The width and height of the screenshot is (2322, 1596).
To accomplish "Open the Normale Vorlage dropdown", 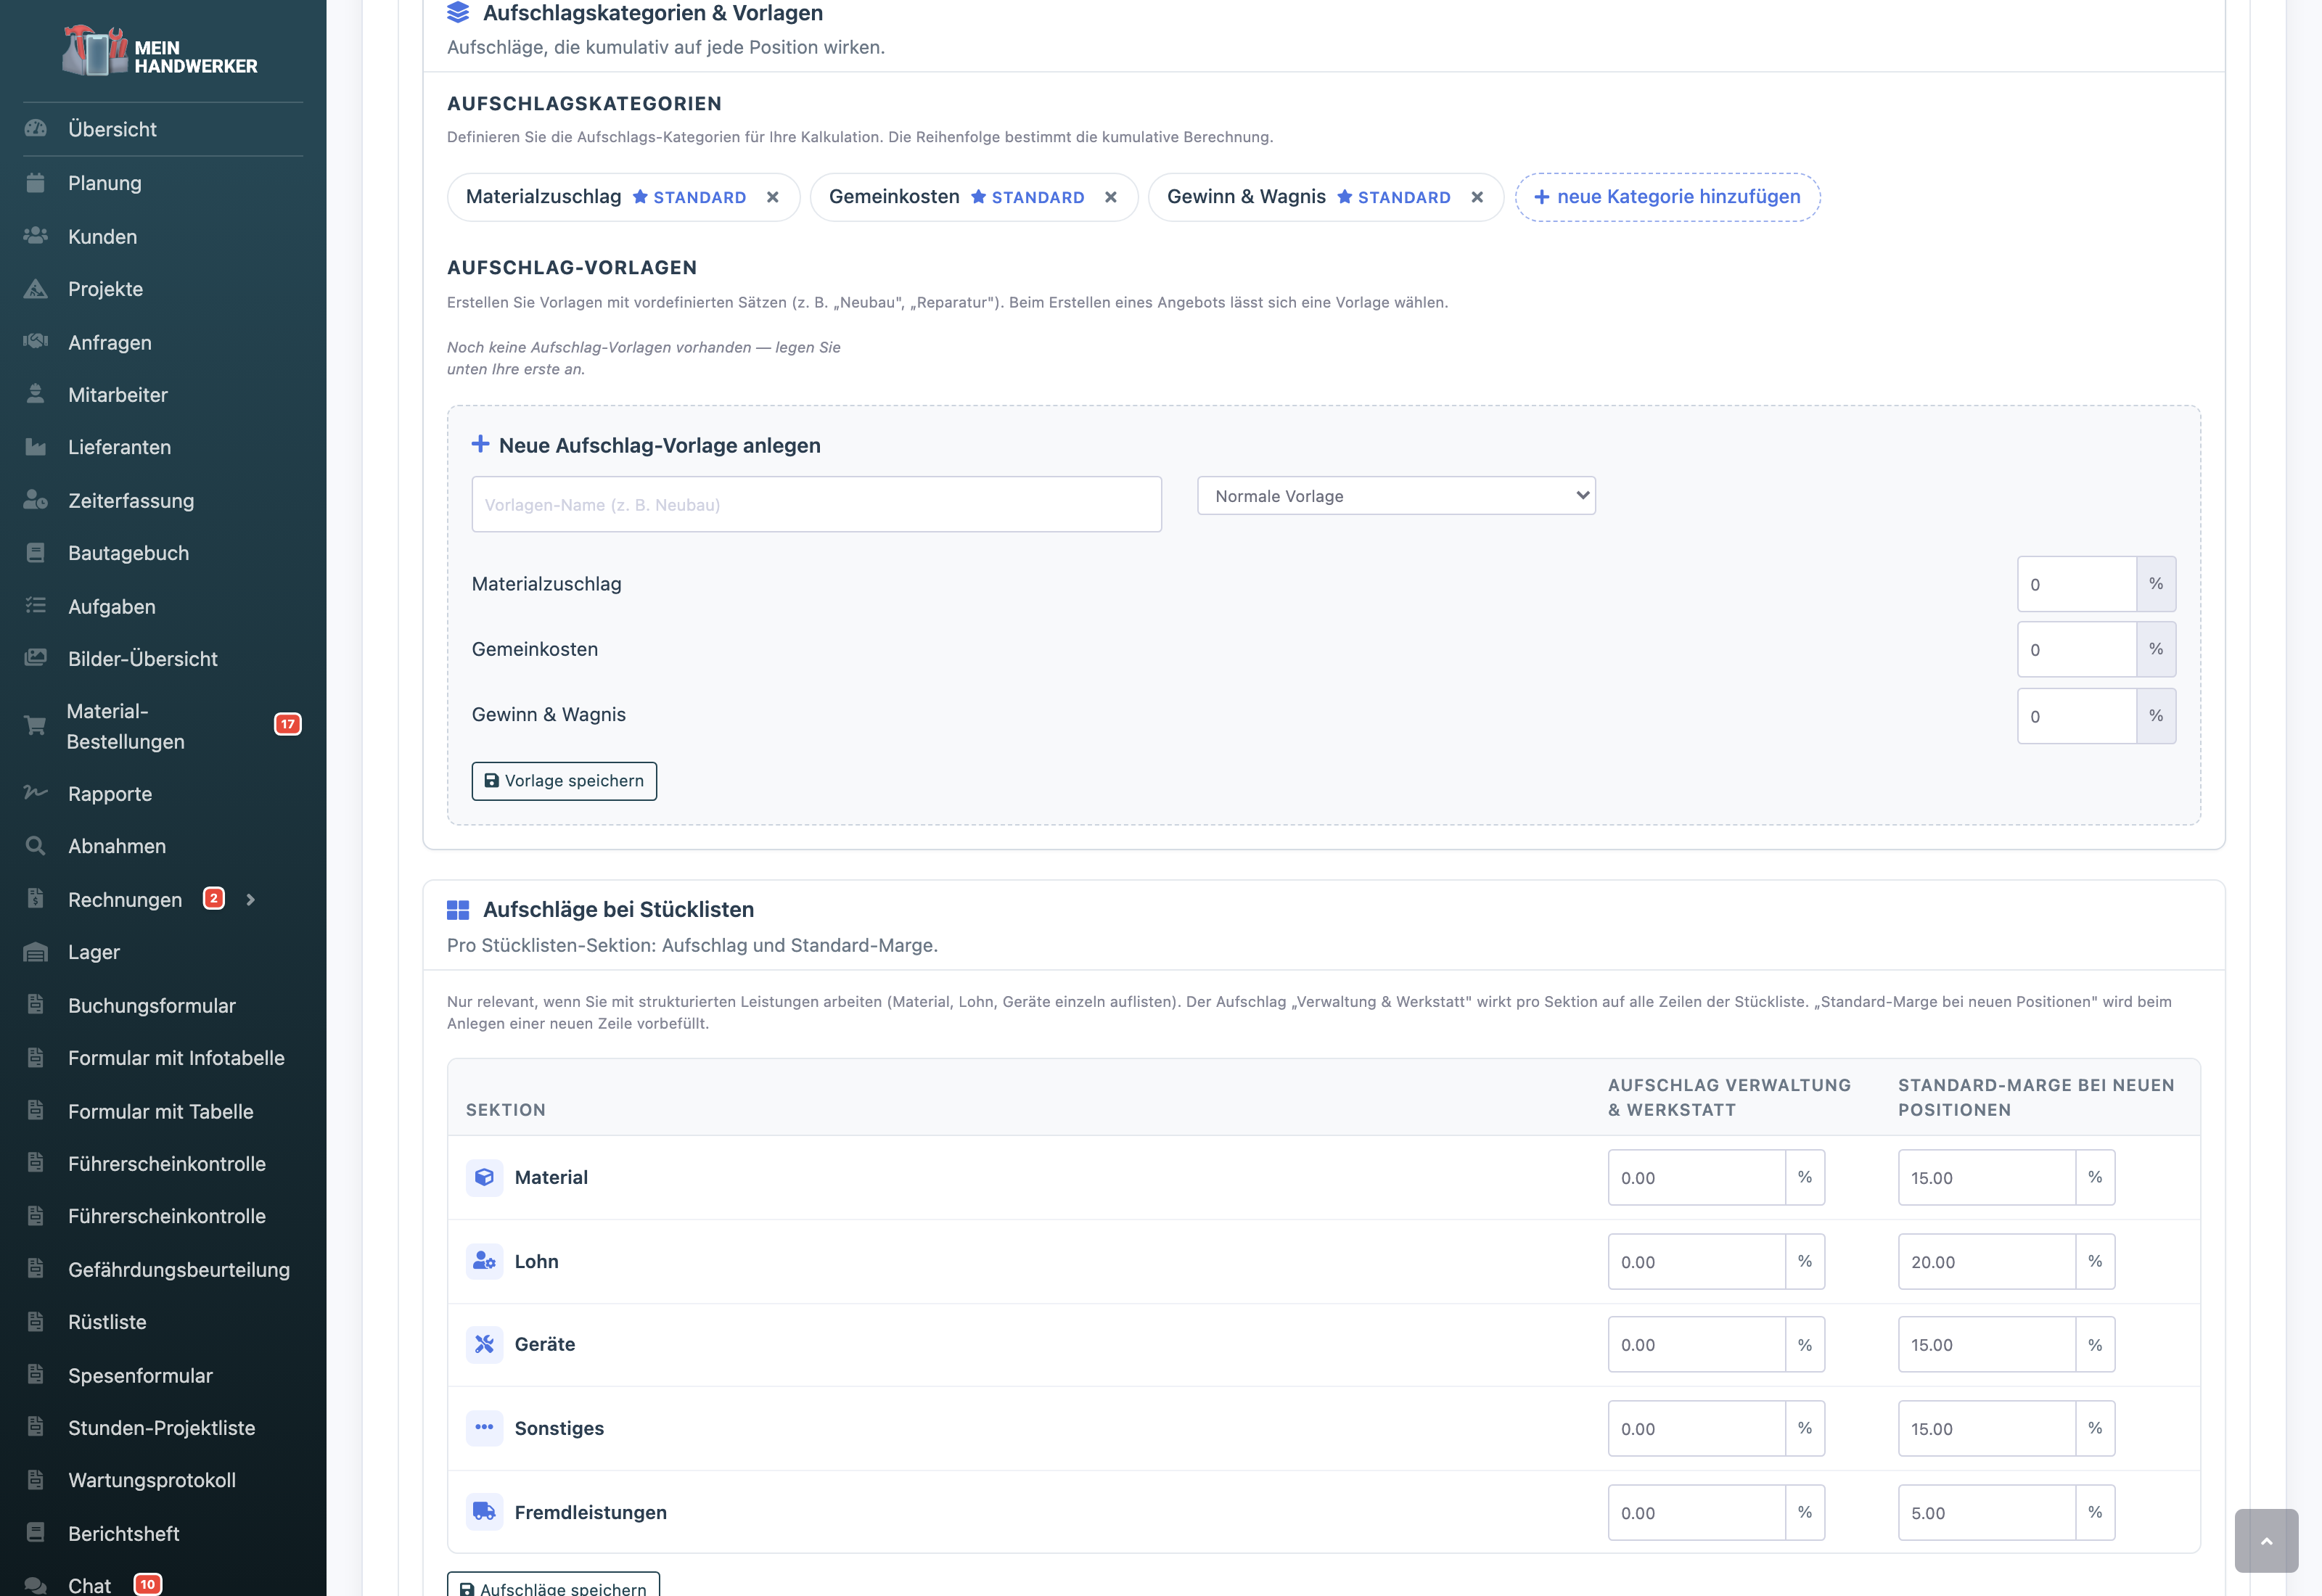I will click(x=1396, y=496).
